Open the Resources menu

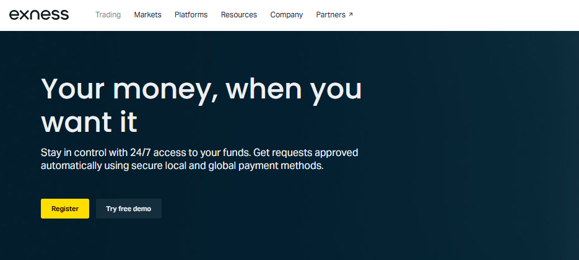tap(239, 15)
